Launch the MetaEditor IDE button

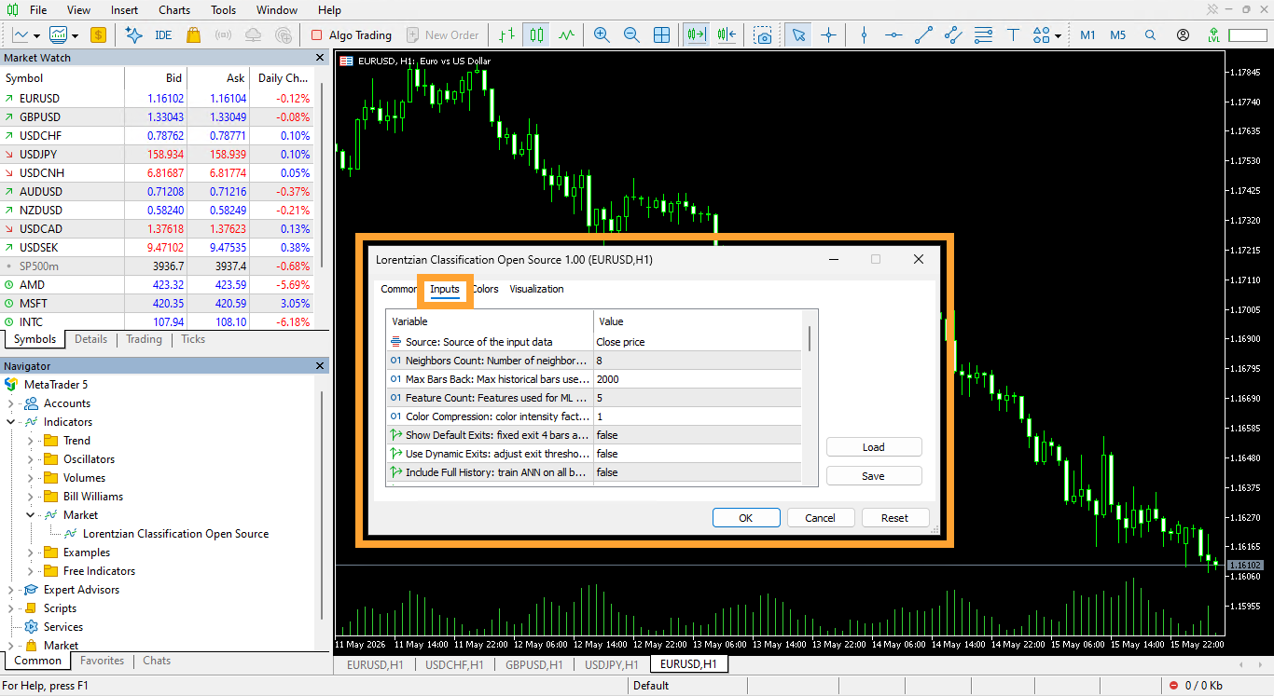click(163, 35)
